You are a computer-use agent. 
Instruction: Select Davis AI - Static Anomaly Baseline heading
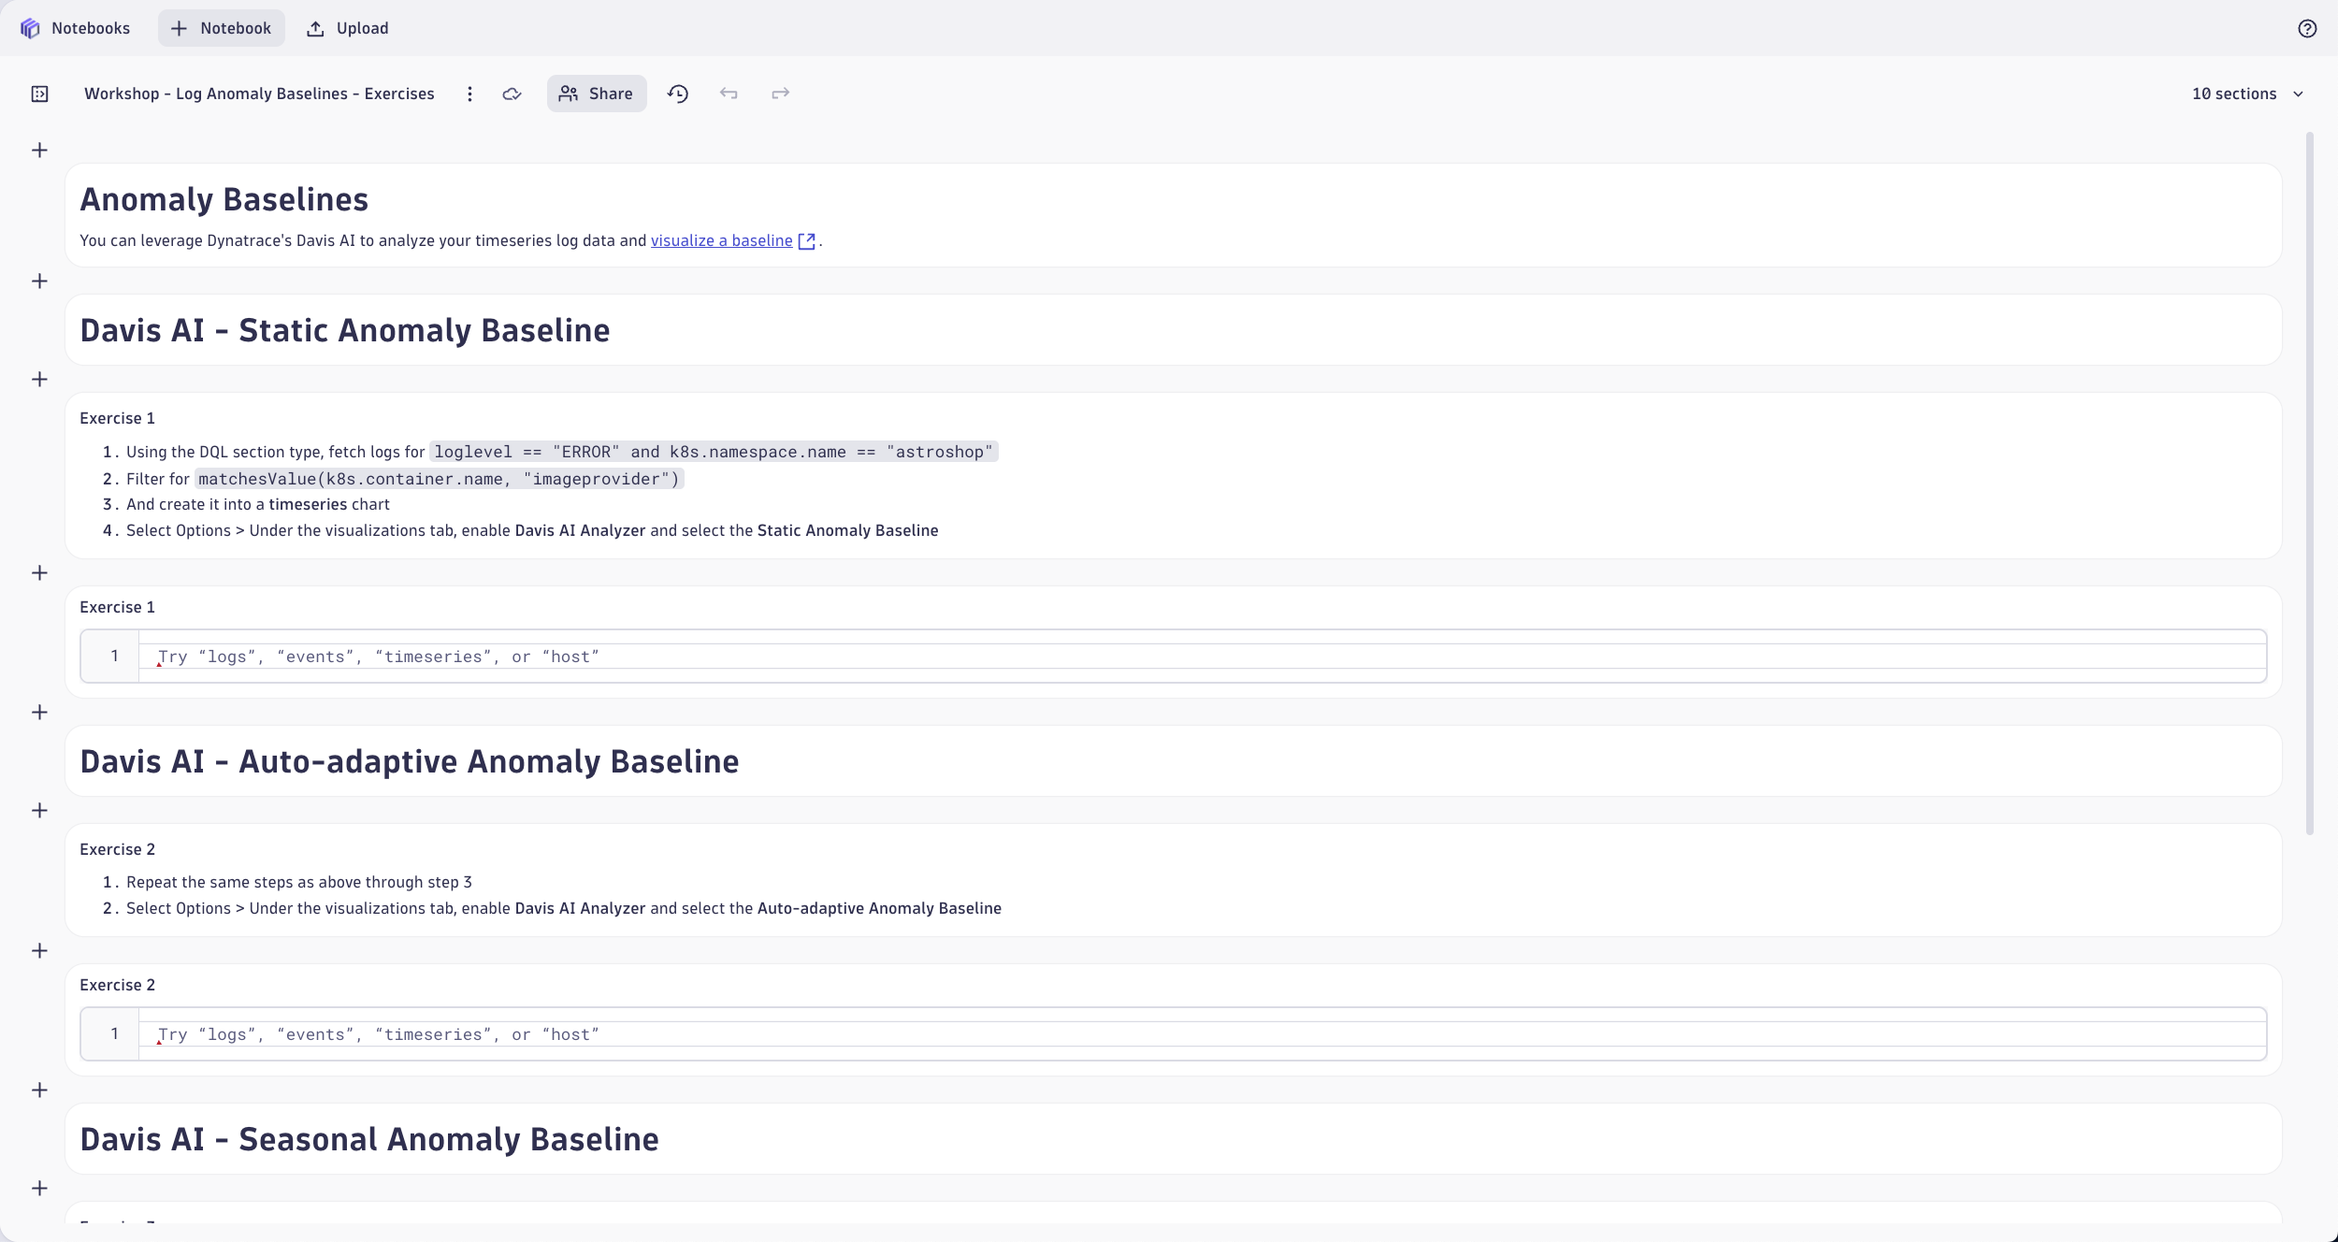coord(345,330)
